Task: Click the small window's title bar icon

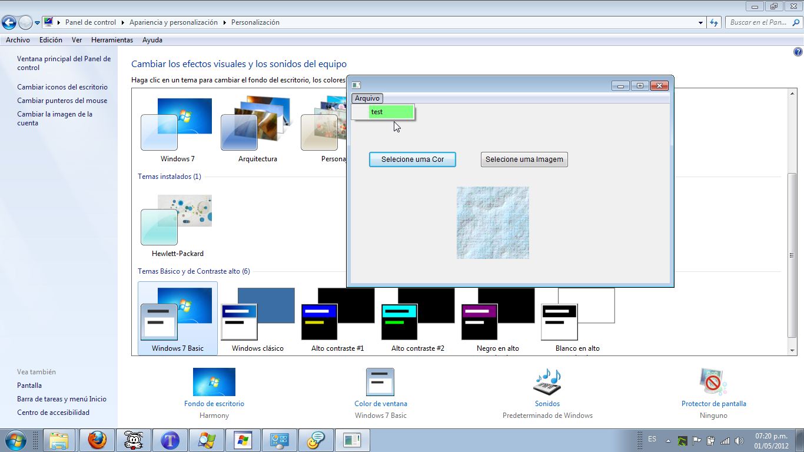Action: (x=356, y=85)
